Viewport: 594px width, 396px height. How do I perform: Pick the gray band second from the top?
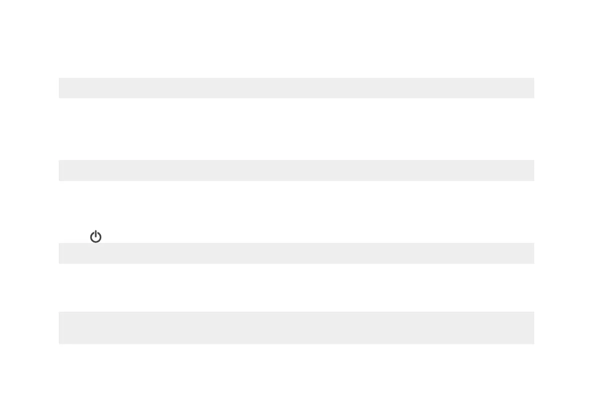(296, 171)
